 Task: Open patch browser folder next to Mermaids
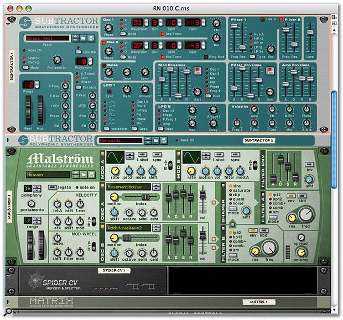pyautogui.click(x=156, y=140)
